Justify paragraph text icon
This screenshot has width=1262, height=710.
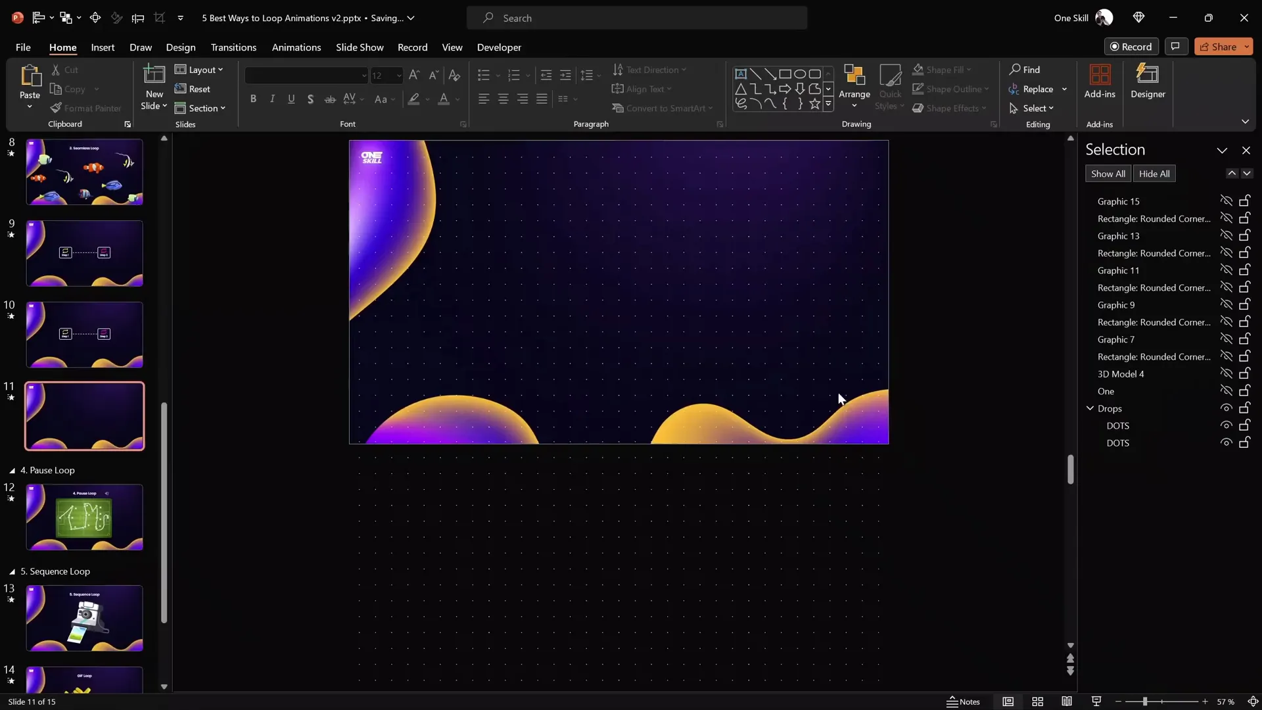coord(542,99)
